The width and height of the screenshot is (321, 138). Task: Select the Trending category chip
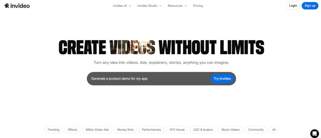click(x=53, y=130)
